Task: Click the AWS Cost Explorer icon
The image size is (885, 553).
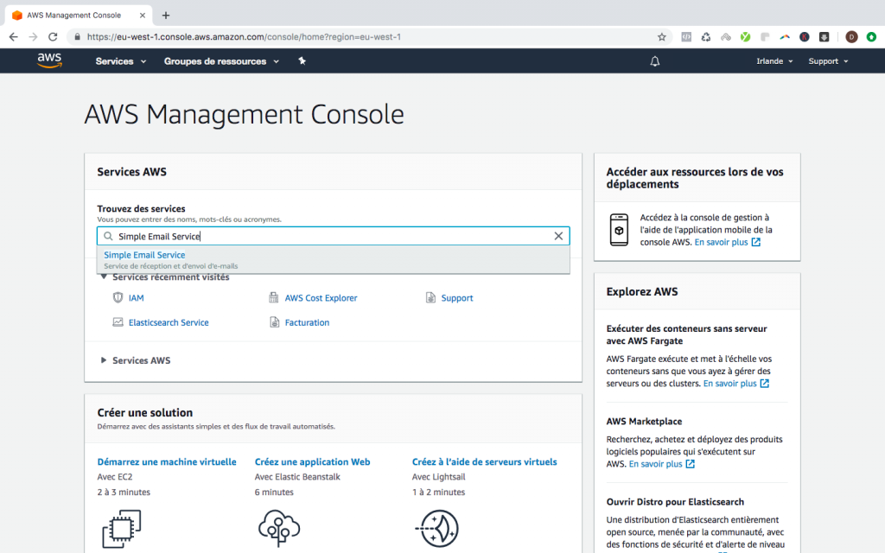Action: (274, 298)
